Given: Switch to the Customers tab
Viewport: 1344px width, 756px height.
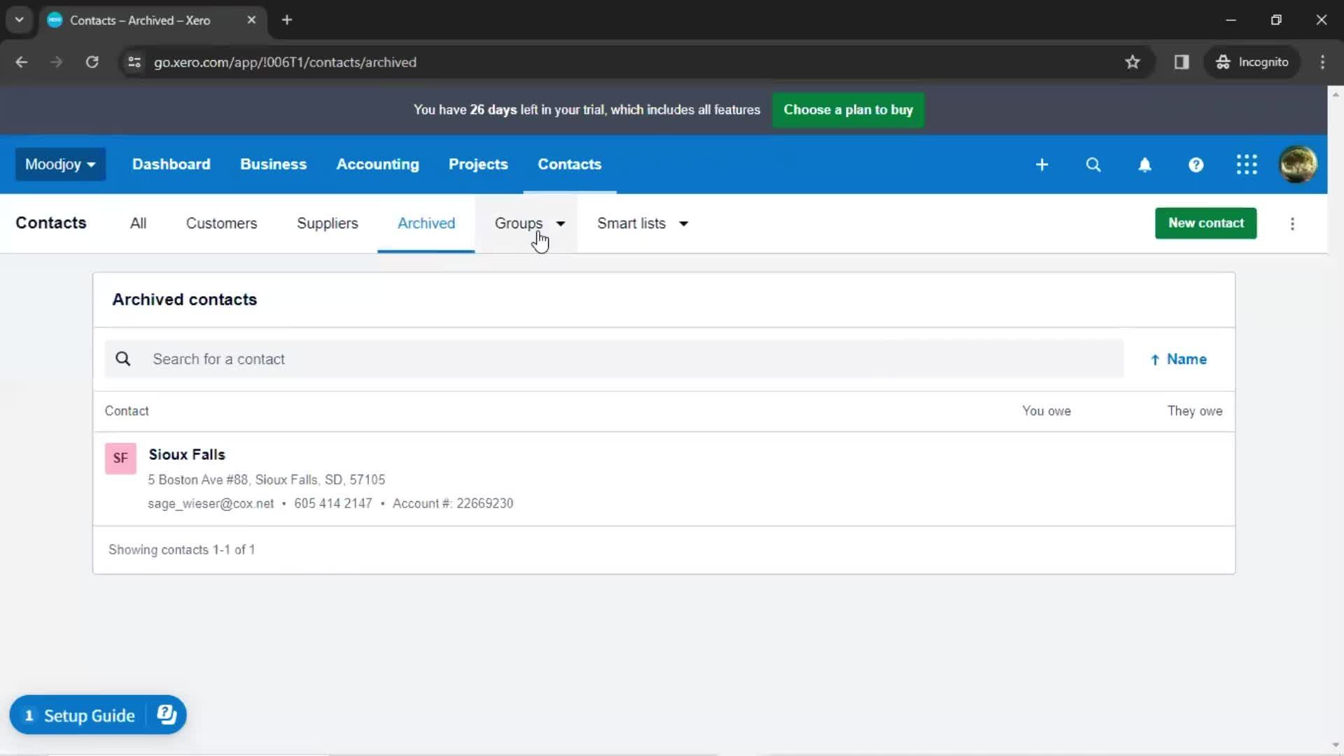Looking at the screenshot, I should (x=221, y=224).
